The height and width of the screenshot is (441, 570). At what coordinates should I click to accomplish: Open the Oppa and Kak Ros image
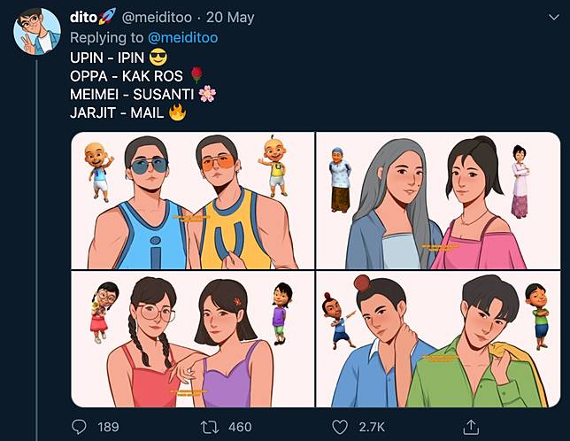(437, 201)
